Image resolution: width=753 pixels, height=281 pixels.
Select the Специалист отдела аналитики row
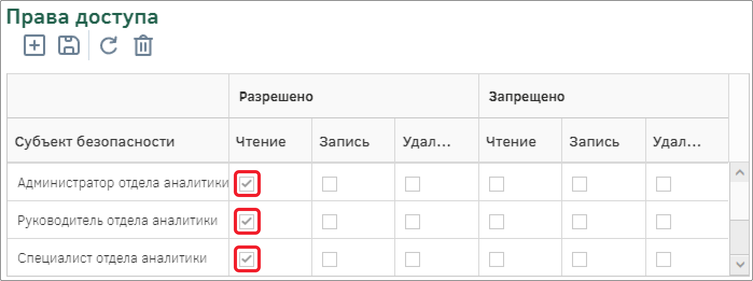[x=368, y=259]
